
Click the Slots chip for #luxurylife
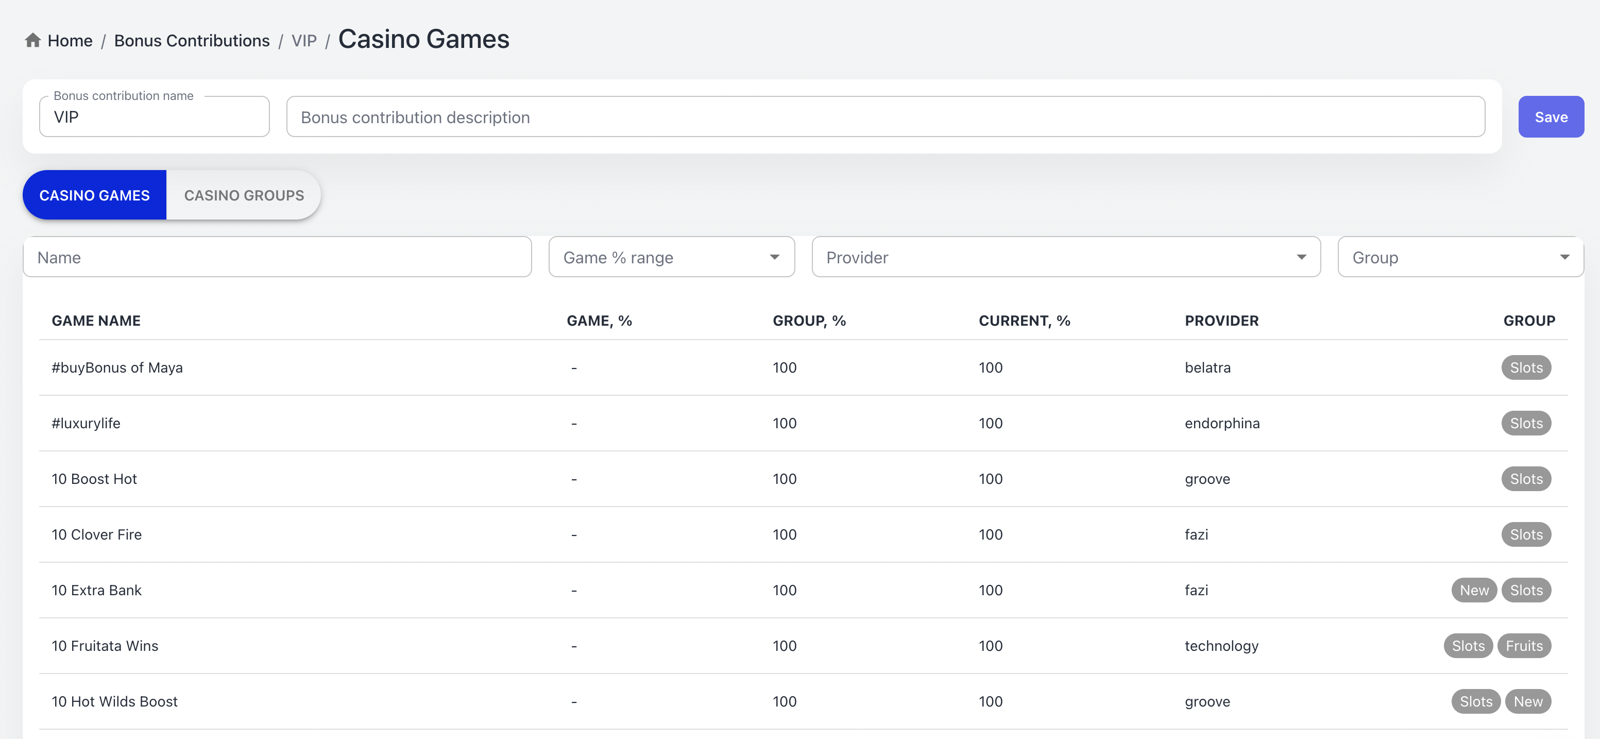(1526, 423)
